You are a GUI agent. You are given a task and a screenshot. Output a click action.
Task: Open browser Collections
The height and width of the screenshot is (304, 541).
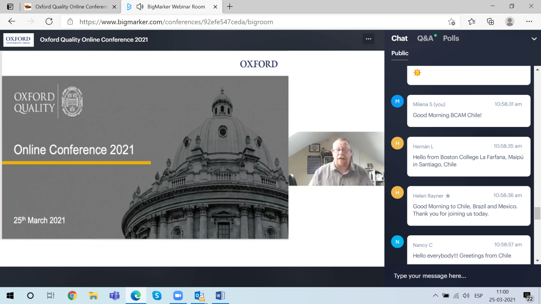pyautogui.click(x=490, y=22)
